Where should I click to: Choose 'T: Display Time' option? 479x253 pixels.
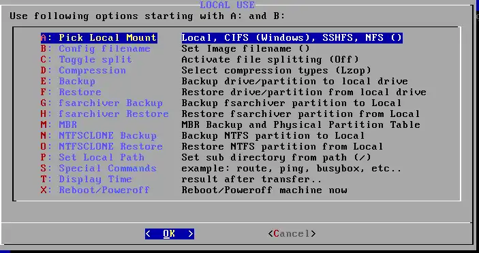pyautogui.click(x=87, y=180)
